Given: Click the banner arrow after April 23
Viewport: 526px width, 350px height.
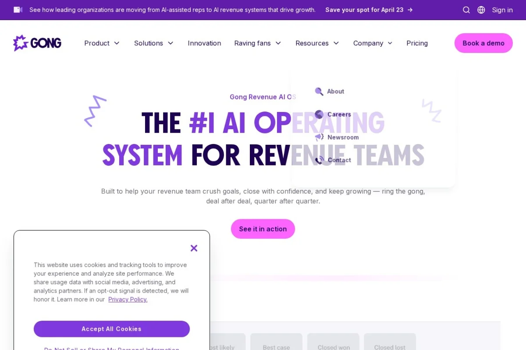Looking at the screenshot, I should pyautogui.click(x=410, y=10).
